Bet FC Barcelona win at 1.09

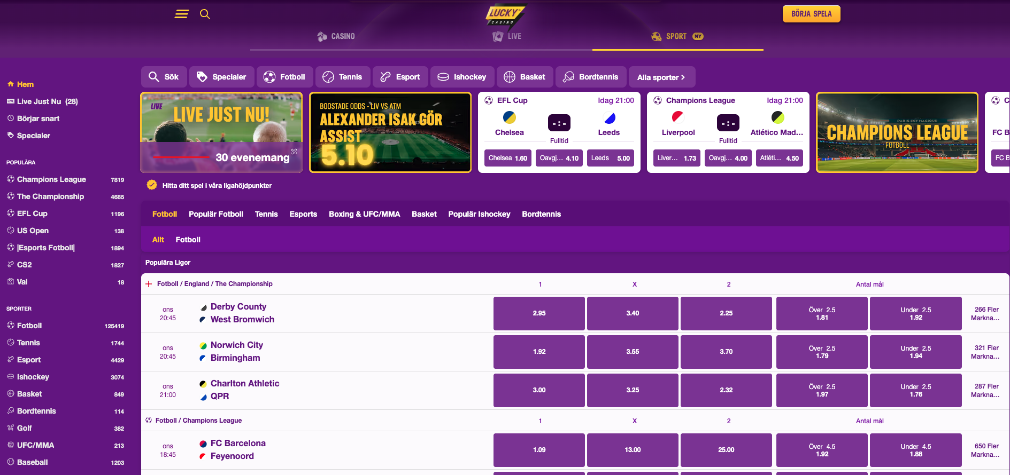pos(539,450)
